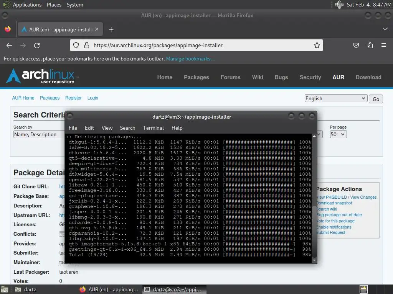The image size is (393, 294).
Task: Click Vote for this package link
Action: tap(336, 221)
